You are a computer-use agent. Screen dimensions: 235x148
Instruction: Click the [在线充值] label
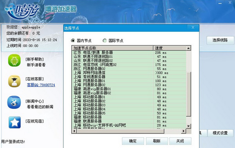[x=35, y=121]
